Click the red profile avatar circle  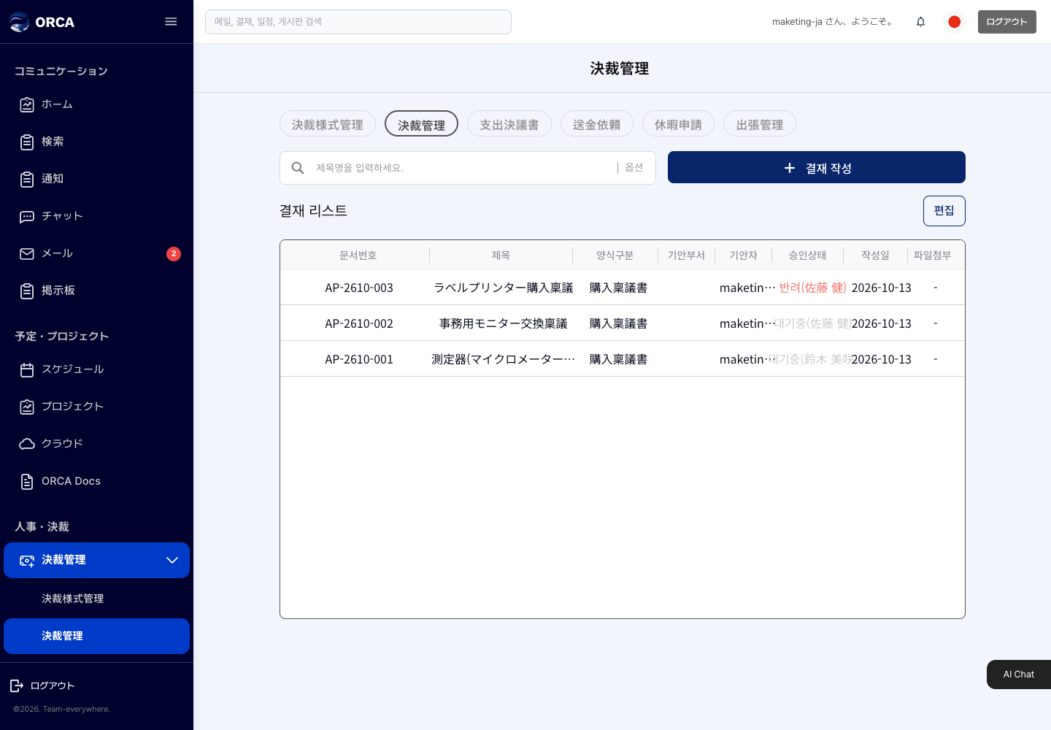[x=954, y=22]
